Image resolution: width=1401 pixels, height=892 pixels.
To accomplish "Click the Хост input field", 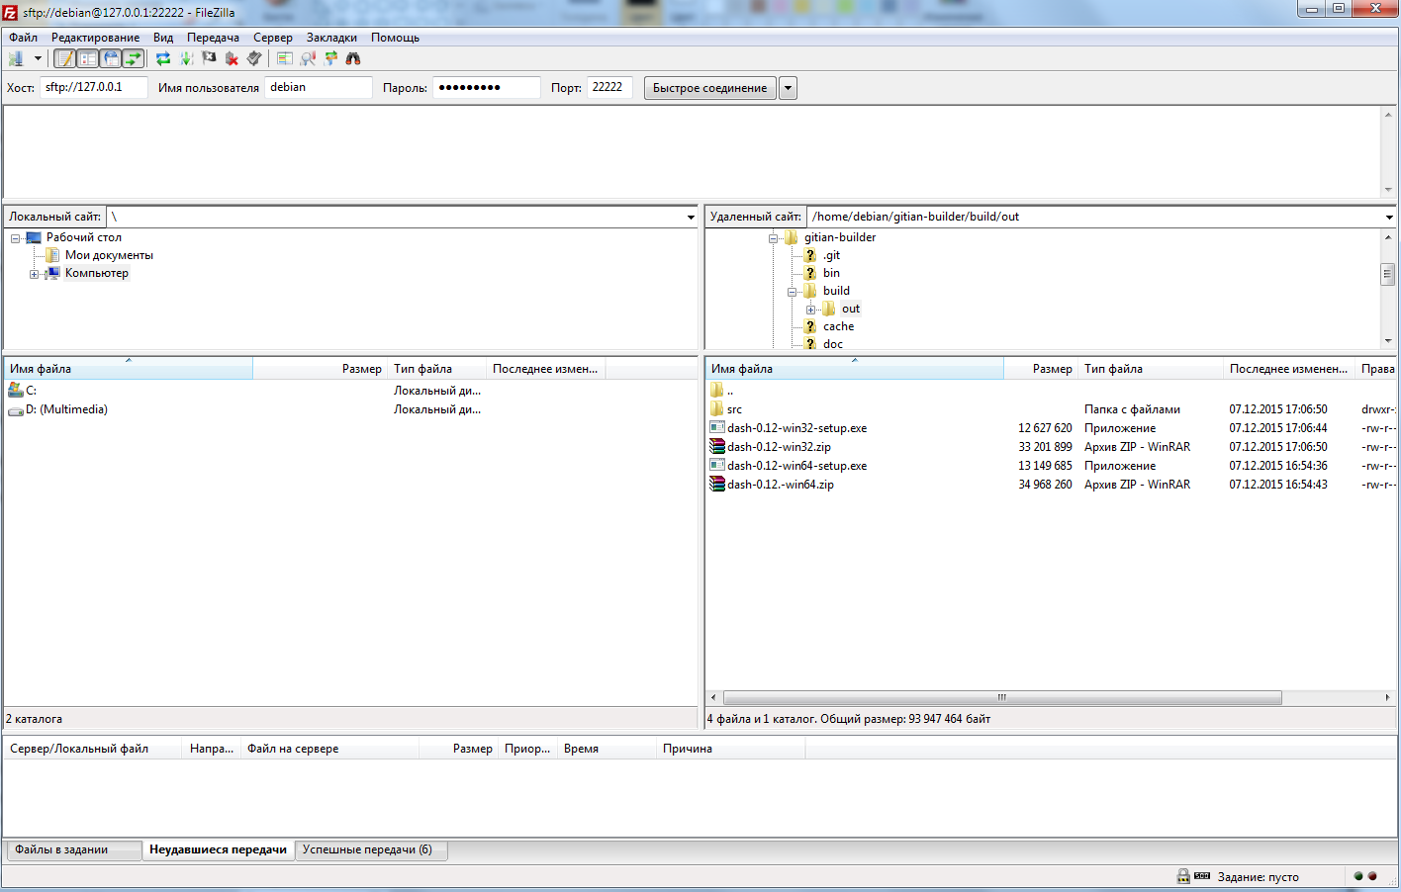I will click(94, 87).
